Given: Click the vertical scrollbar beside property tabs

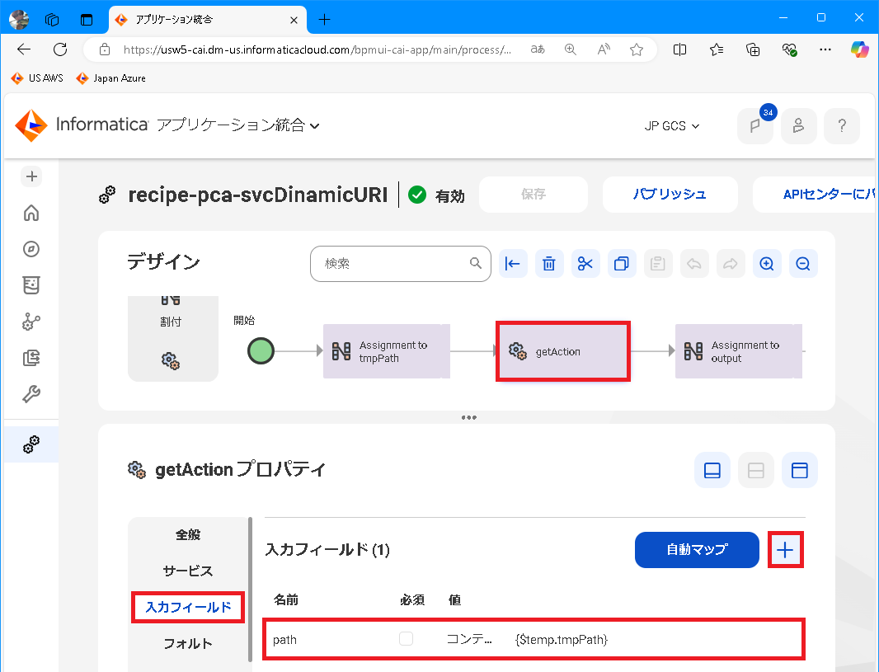Looking at the screenshot, I should [250, 590].
